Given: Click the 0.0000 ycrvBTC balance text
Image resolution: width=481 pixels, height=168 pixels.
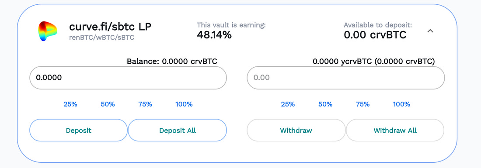Looking at the screenshot, I should (374, 62).
